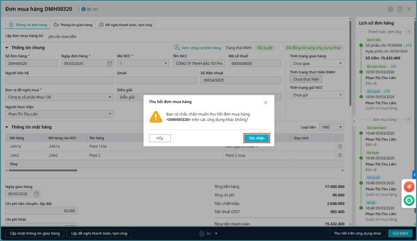Viewport: 417px width, 241px height.
Task: Select the Ptest 2 mua description cell
Action: coord(235,155)
